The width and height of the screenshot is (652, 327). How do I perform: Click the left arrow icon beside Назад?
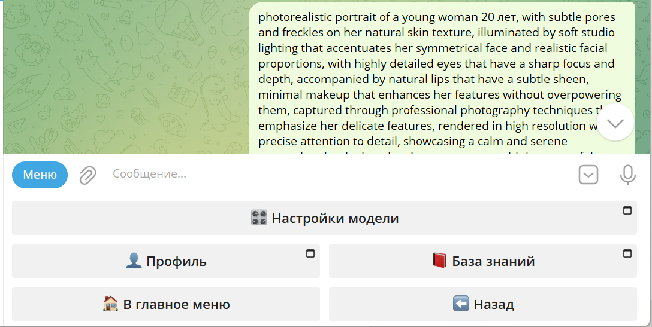(x=461, y=304)
